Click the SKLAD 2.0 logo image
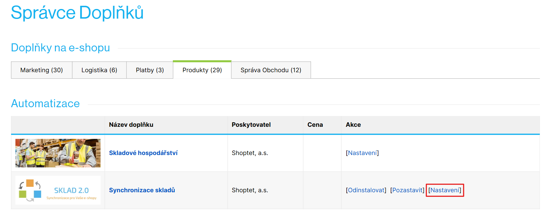This screenshot has width=551, height=216. coord(58,190)
